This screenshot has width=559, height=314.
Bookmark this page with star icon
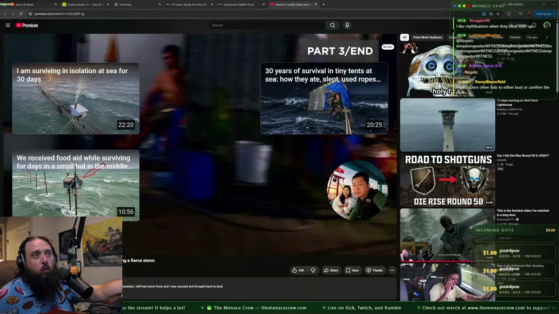tap(498, 14)
